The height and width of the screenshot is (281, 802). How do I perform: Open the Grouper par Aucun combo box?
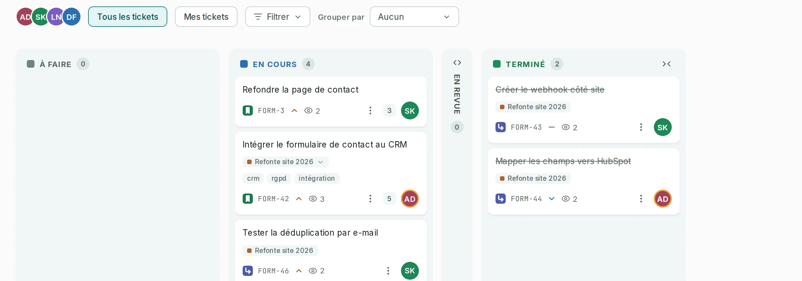point(414,17)
